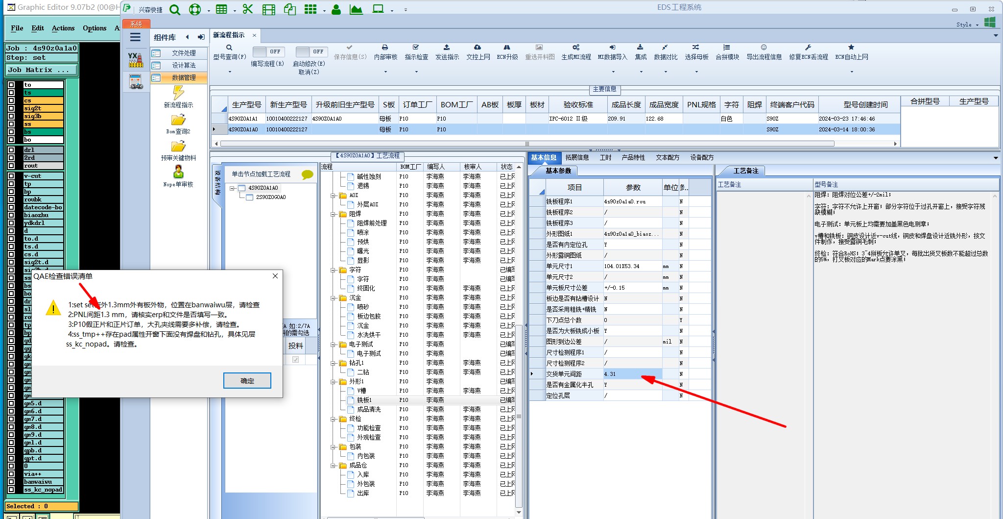Click the green magnifier quick-search icon
The height and width of the screenshot is (519, 1003).
(175, 9)
